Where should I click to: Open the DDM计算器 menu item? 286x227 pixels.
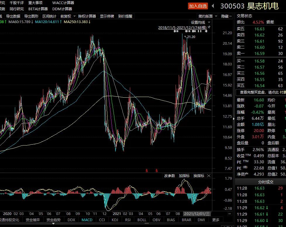click(62, 9)
